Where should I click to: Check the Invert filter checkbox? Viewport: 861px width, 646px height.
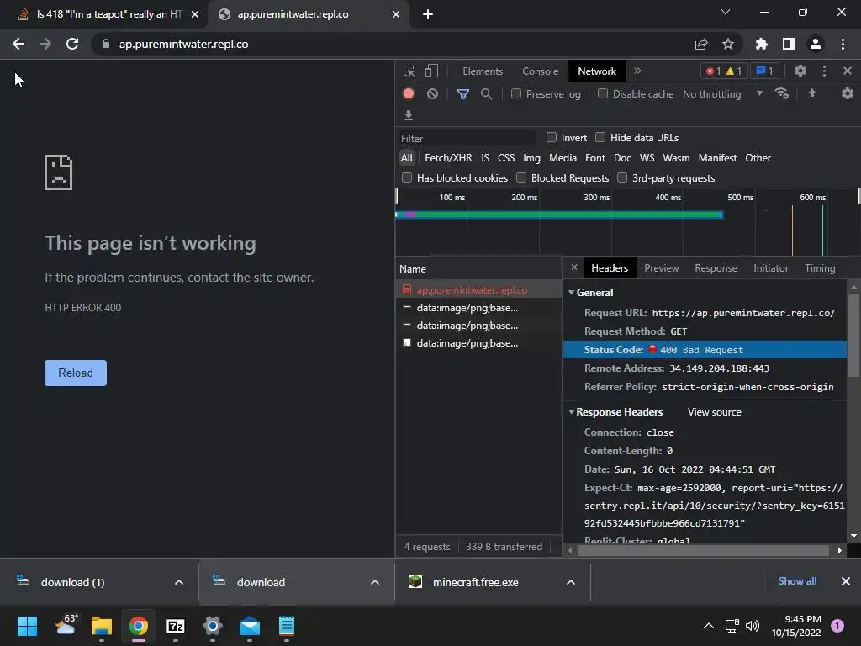tap(552, 137)
